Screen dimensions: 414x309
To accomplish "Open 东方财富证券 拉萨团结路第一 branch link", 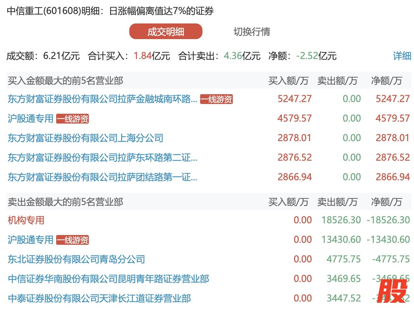I will [102, 177].
